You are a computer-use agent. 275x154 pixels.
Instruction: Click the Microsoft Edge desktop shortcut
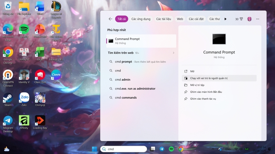pos(8,33)
